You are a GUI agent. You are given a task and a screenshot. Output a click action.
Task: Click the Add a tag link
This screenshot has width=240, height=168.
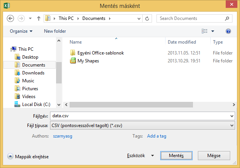click(156, 136)
